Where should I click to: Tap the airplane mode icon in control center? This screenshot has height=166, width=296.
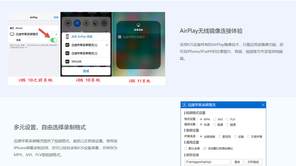point(68,23)
